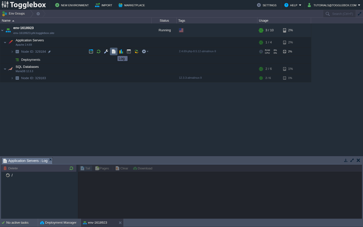Screen dimensions: 363x227
Task: Click the US region flag tag
Action: click(x=181, y=30)
